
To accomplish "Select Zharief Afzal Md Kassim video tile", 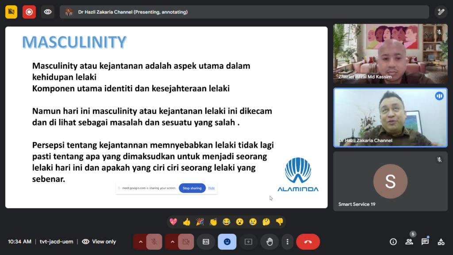I will pyautogui.click(x=390, y=54).
